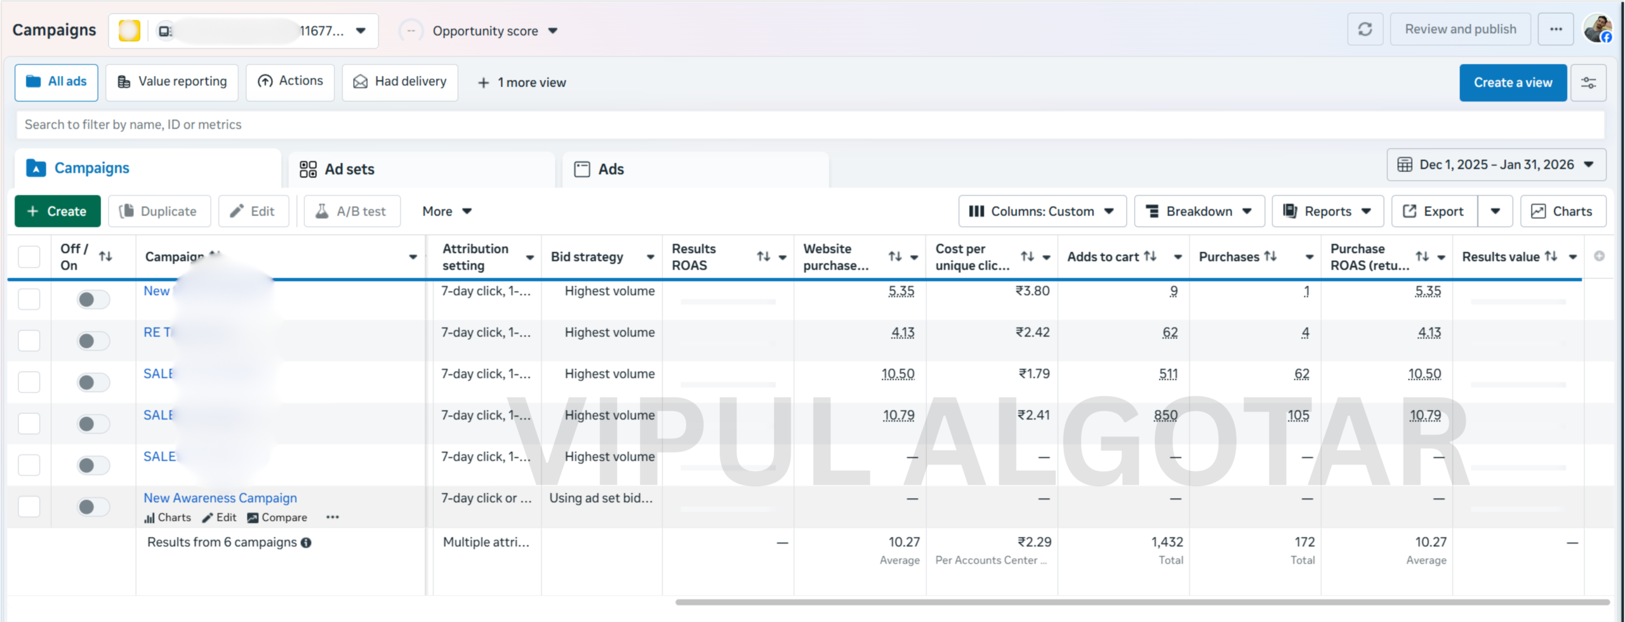Click the add column plus icon
The height and width of the screenshot is (622, 1625).
pos(1599,256)
